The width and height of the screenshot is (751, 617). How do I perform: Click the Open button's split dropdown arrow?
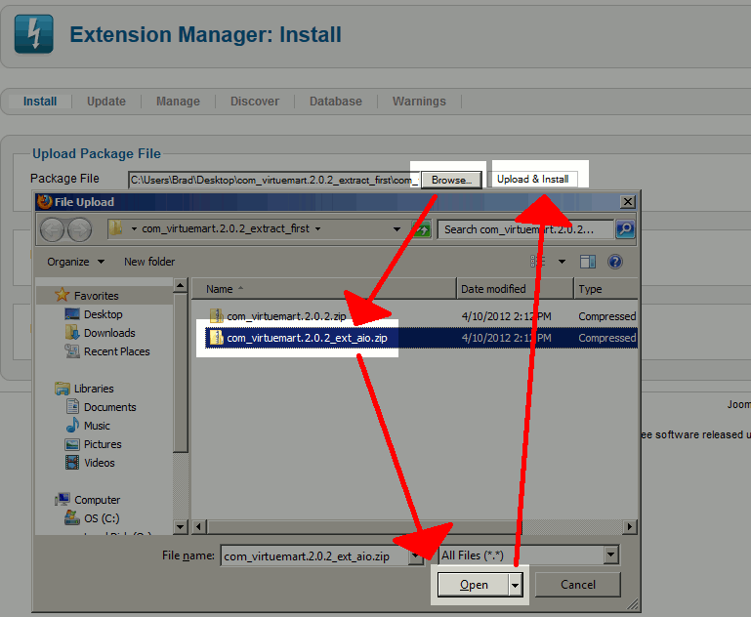point(516,585)
